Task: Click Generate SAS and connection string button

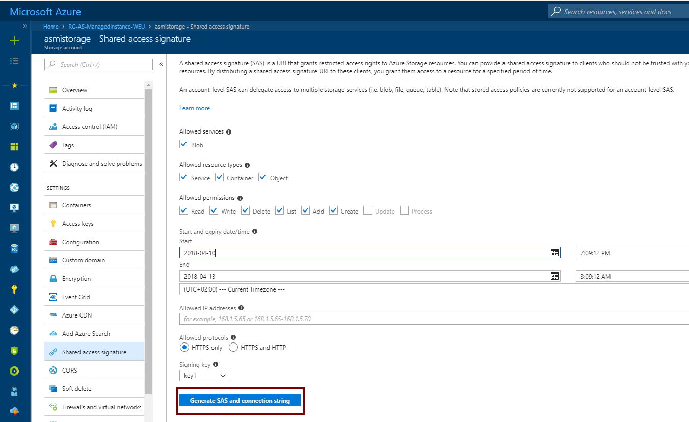Action: (240, 401)
